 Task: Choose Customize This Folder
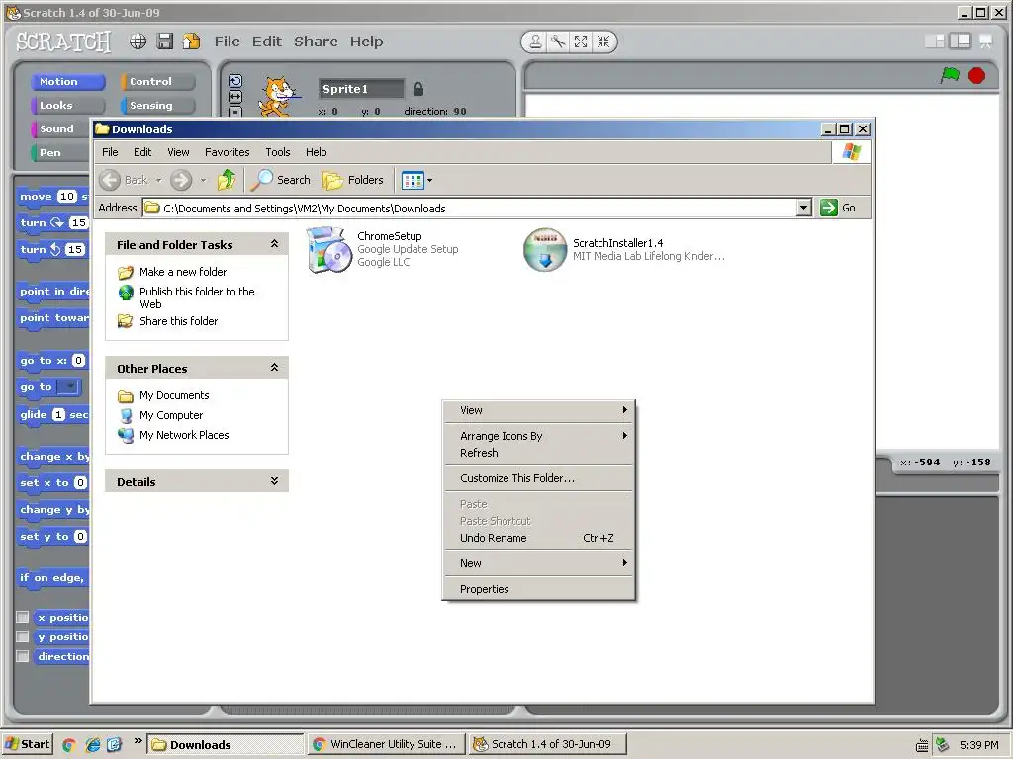coord(538,478)
